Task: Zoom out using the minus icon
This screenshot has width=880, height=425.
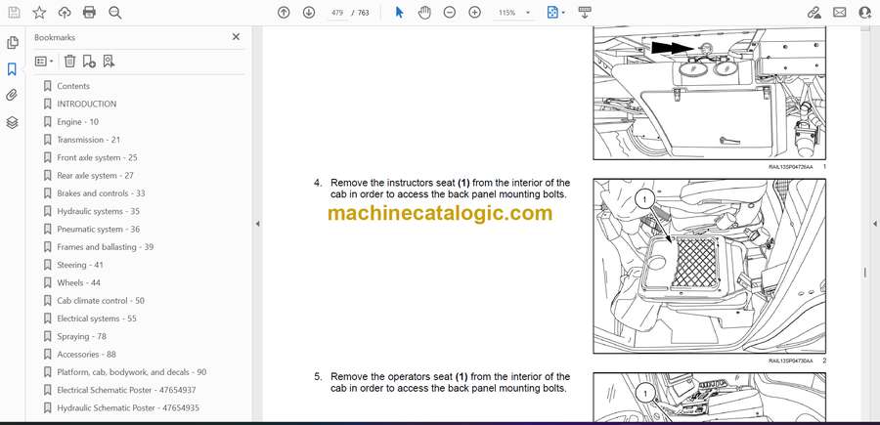Action: pos(449,13)
